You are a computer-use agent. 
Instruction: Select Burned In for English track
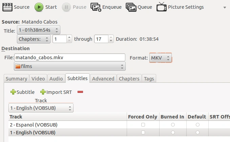pyautogui.click(x=173, y=133)
